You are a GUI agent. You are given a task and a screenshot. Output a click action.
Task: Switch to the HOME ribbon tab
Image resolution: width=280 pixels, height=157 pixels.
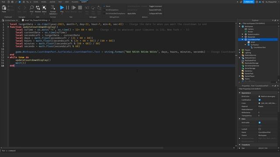[x=36, y=2]
